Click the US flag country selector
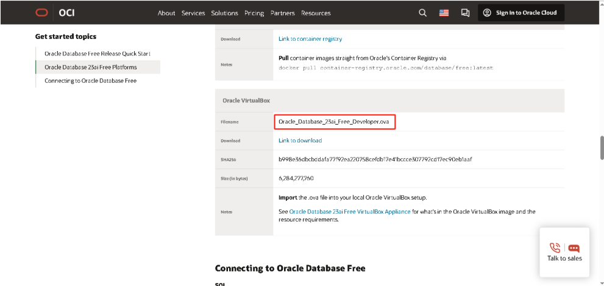Screen dimensions: 604x286 click(x=444, y=13)
